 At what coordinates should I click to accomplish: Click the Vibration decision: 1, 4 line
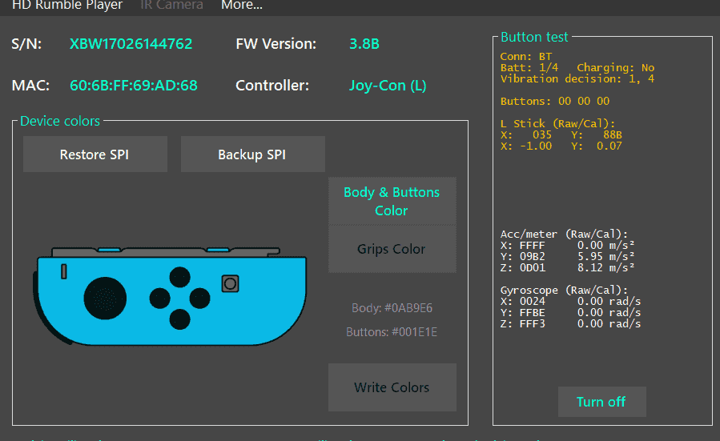point(577,78)
